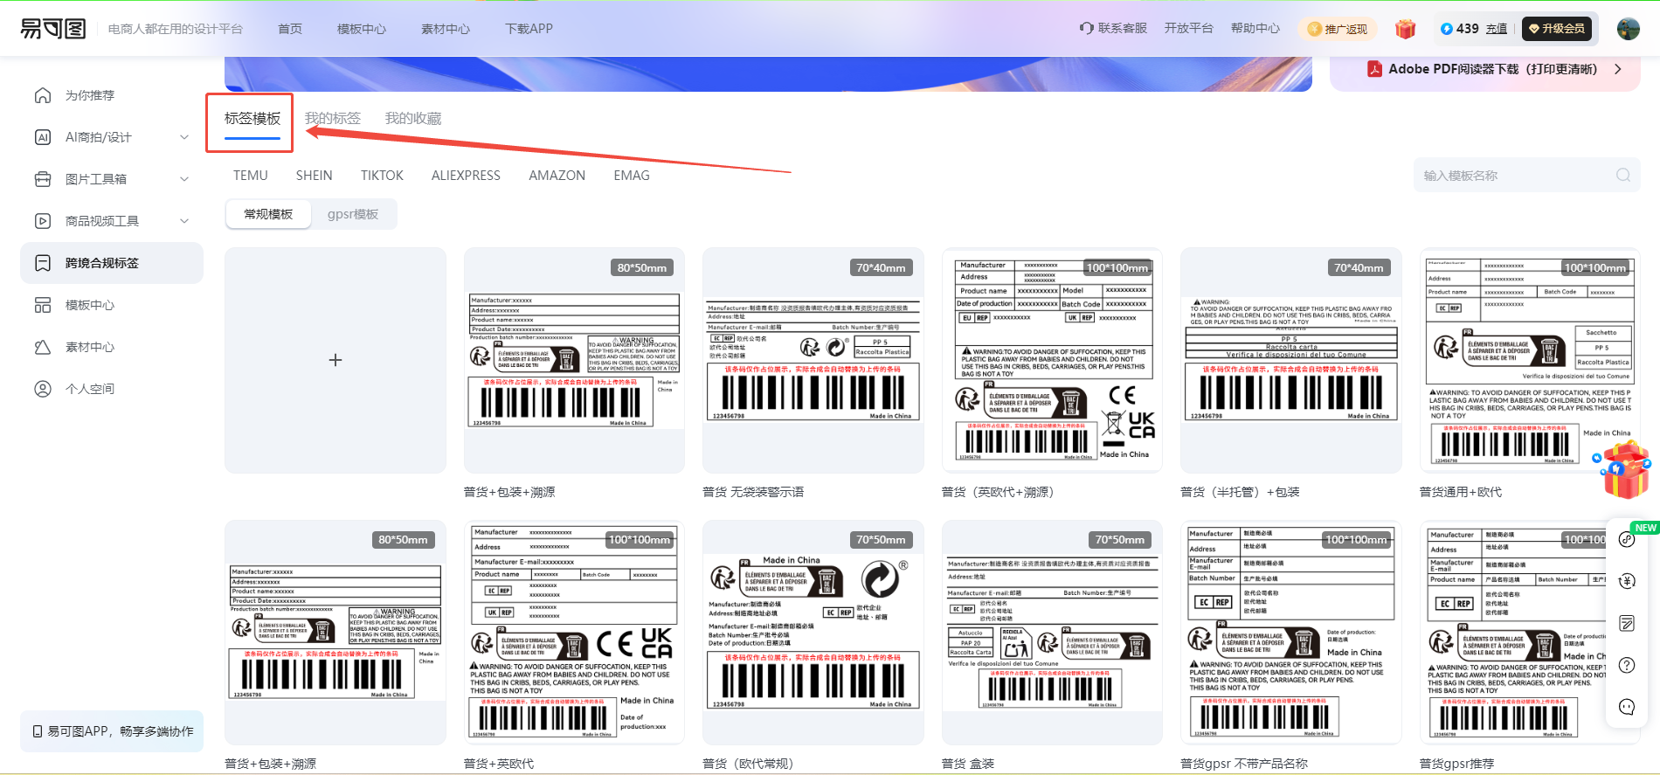
Task: Open the 为你推荐 sidebar item
Action: point(112,95)
